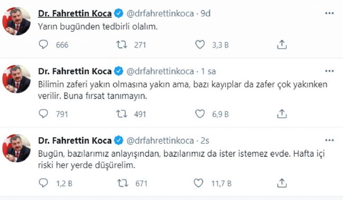This screenshot has height=200, width=343.
Task: Open more options on the 2s tweet
Action: point(329,140)
